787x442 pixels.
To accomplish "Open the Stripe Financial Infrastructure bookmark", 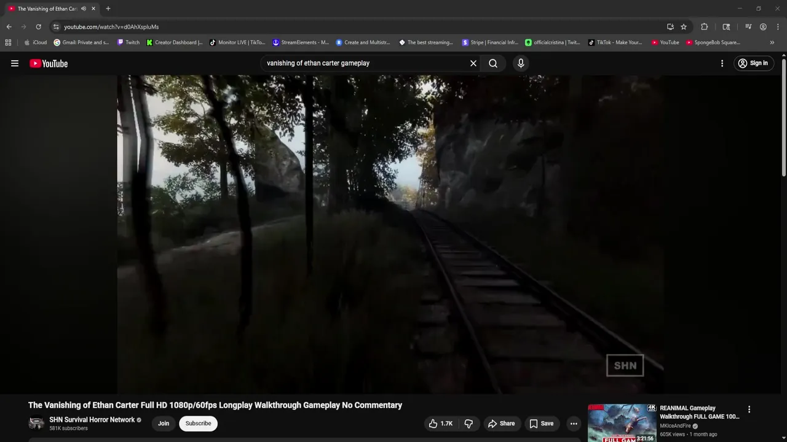I will pos(490,42).
